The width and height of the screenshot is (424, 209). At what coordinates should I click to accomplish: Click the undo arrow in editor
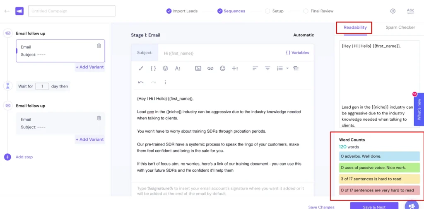[x=141, y=83]
